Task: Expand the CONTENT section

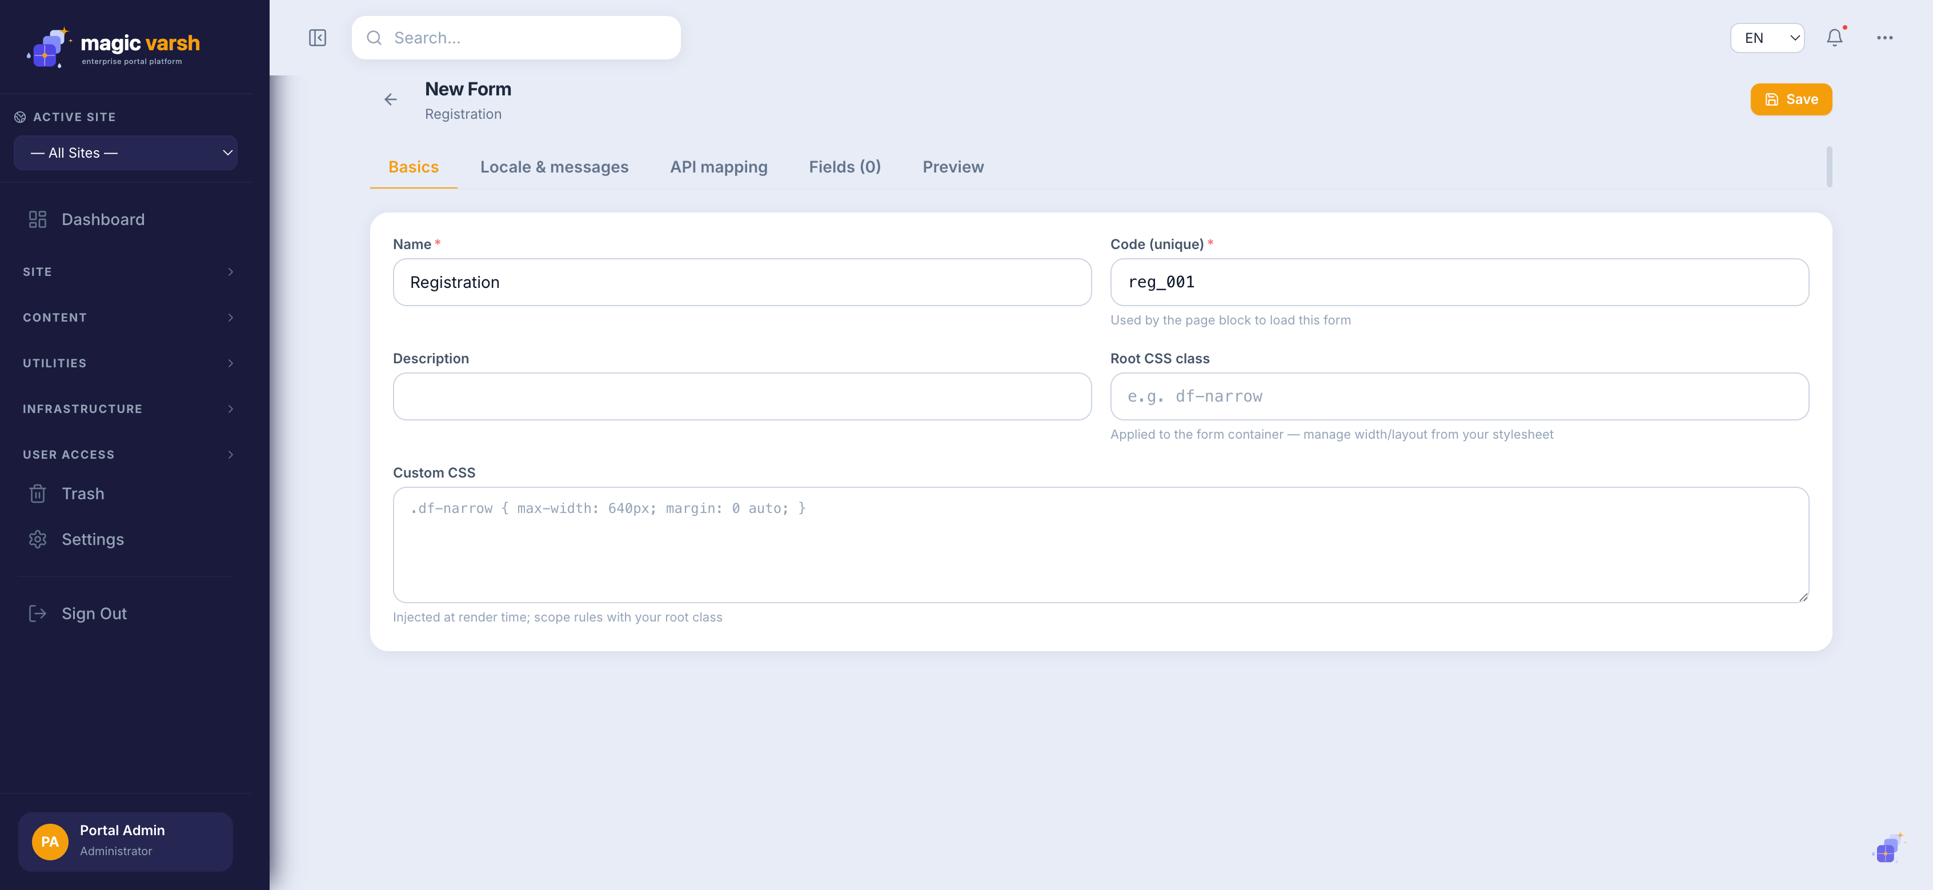Action: 127,318
